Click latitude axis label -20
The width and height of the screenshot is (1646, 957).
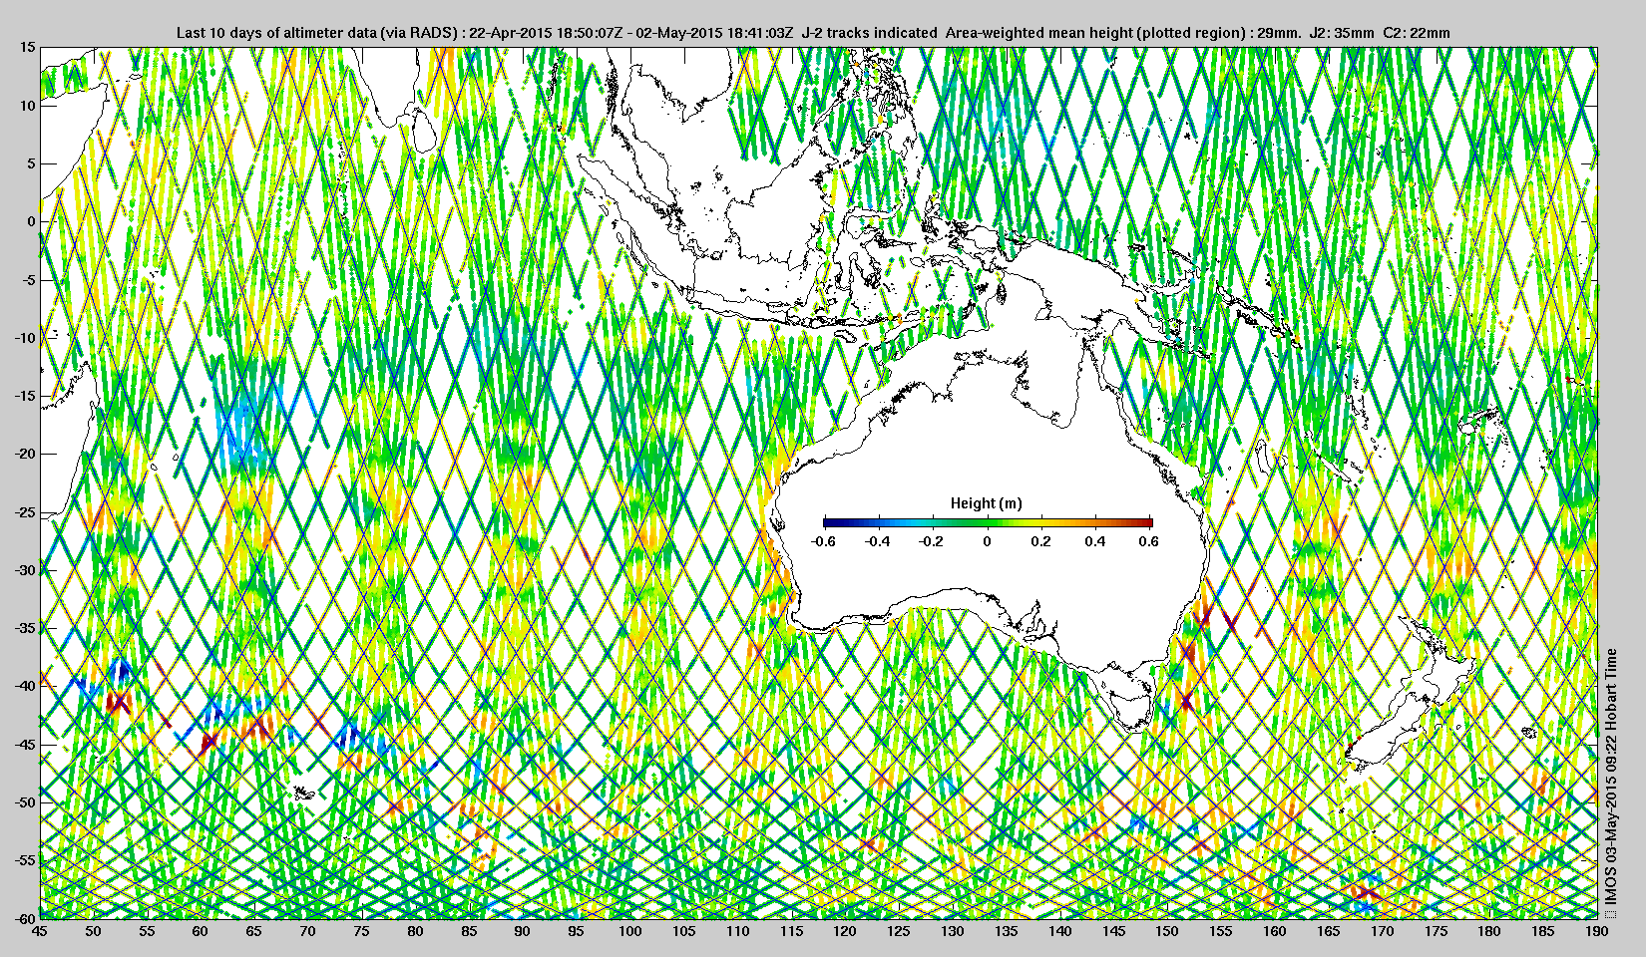25,454
